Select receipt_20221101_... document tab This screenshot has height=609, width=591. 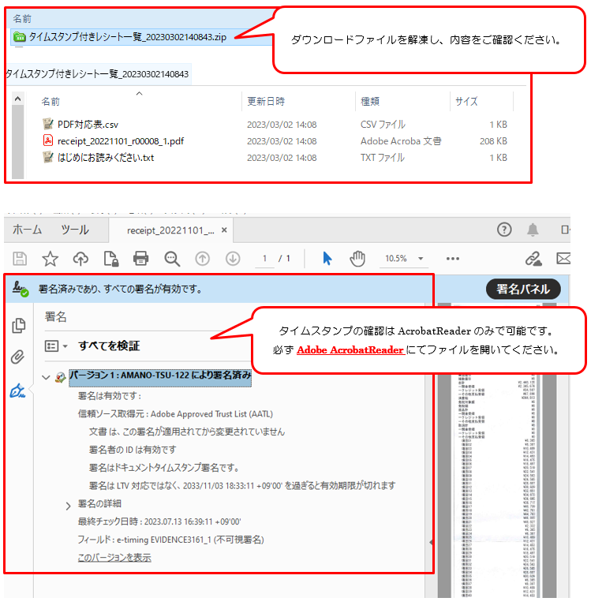[170, 230]
